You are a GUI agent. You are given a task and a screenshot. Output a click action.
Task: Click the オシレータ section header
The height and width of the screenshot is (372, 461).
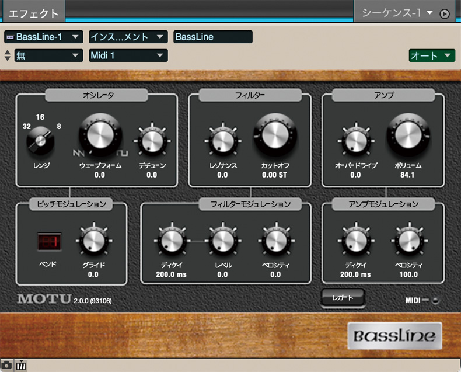97,95
